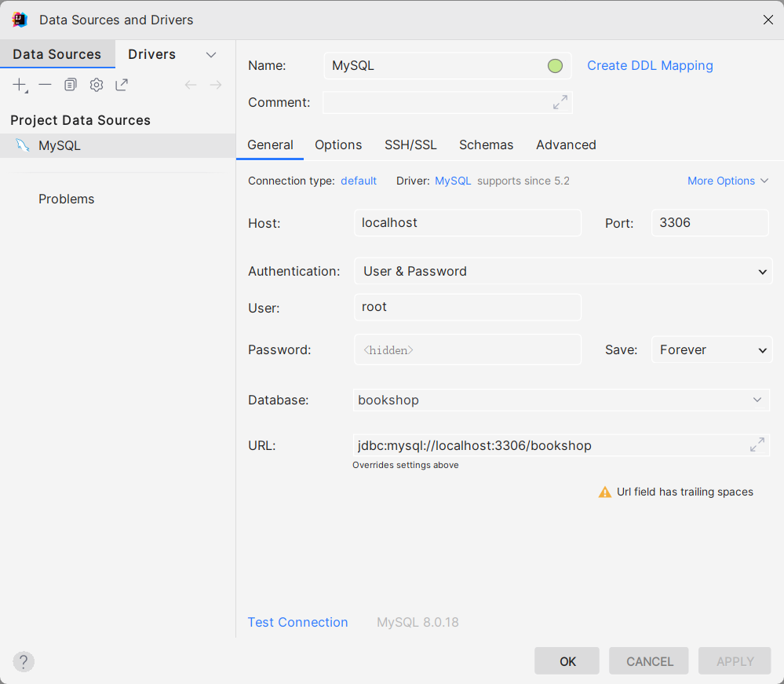Click the IntelliJ logo in title bar

point(20,20)
